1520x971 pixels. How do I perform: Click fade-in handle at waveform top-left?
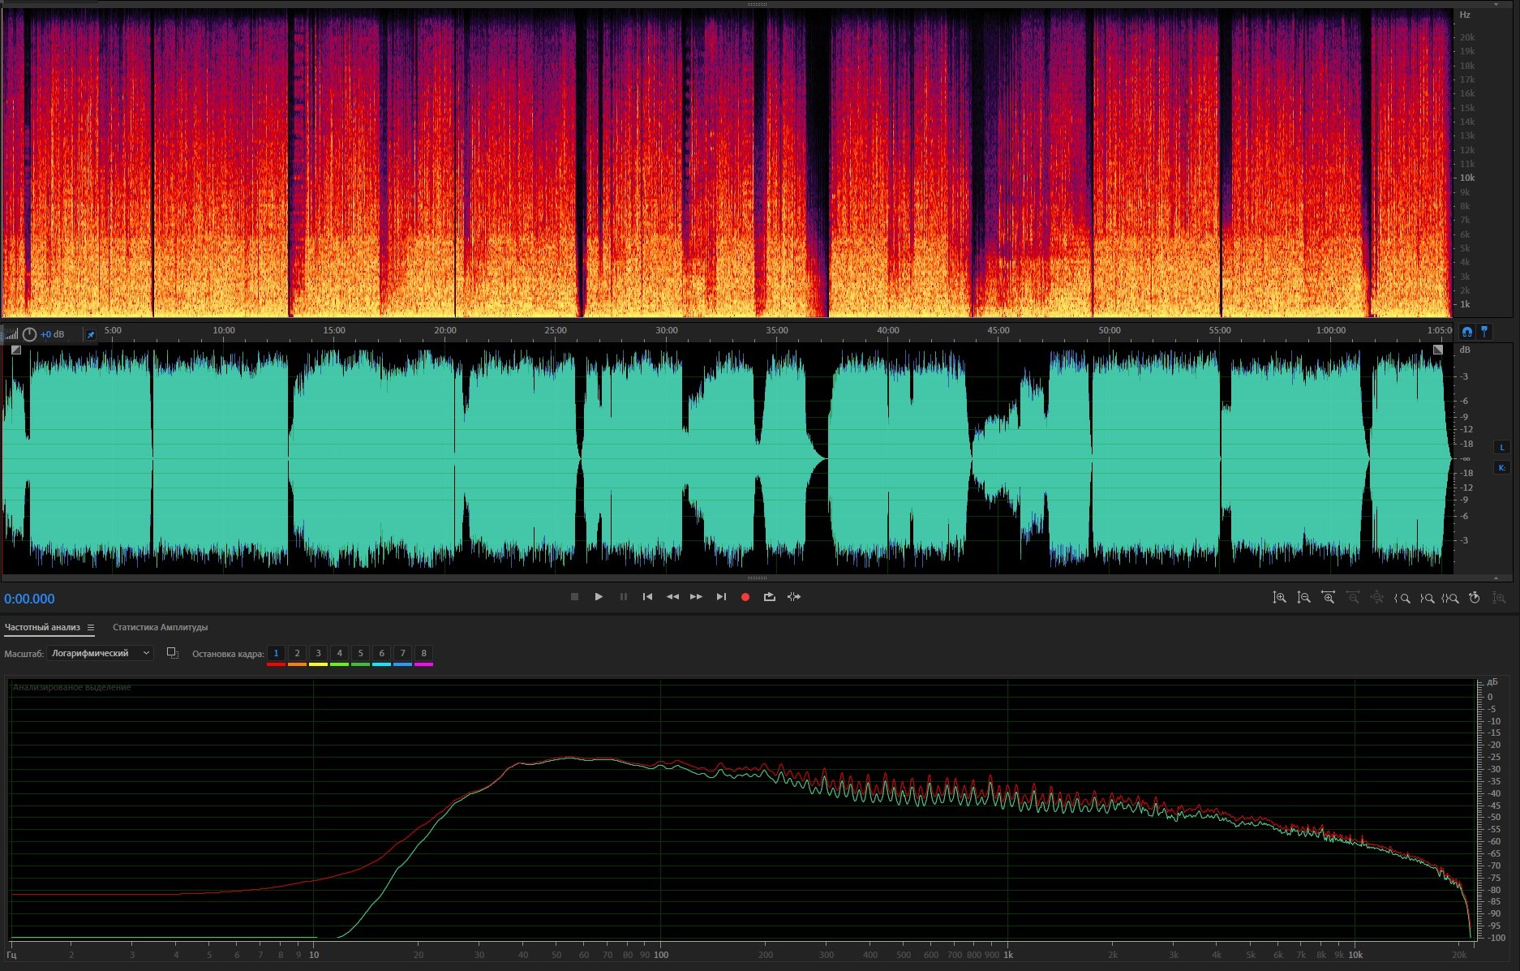click(x=16, y=350)
